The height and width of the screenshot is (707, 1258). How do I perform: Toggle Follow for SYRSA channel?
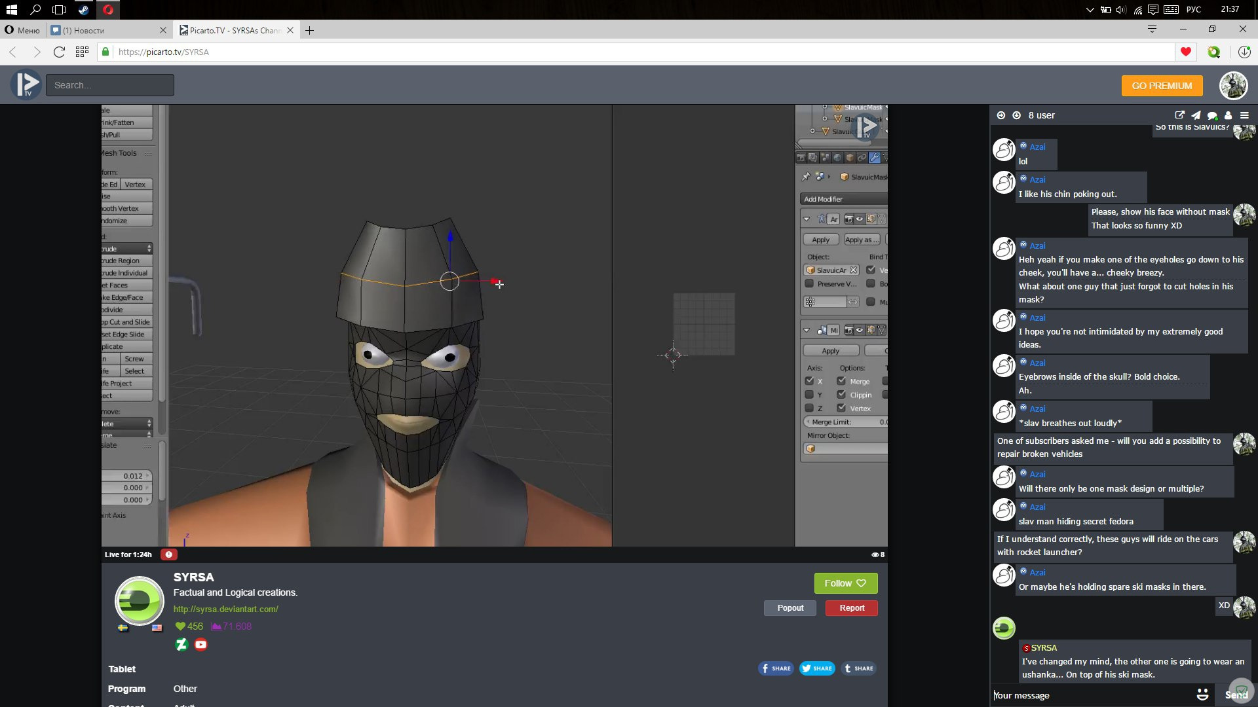coord(845,583)
